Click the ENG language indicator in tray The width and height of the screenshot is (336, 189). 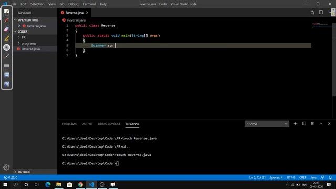click(304, 184)
